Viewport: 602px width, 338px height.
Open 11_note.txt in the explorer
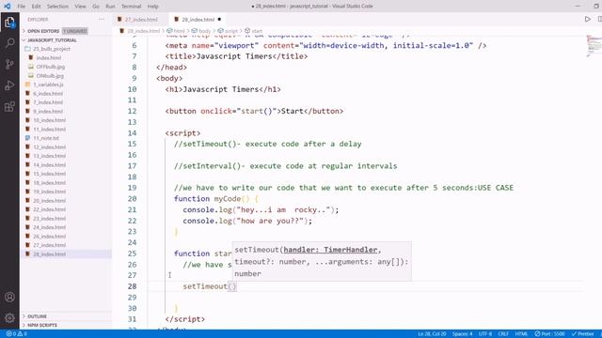click(x=46, y=138)
